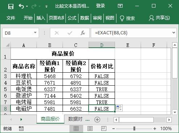
Task: Switch to the 视图 ribbon tab
Action: click(x=110, y=18)
